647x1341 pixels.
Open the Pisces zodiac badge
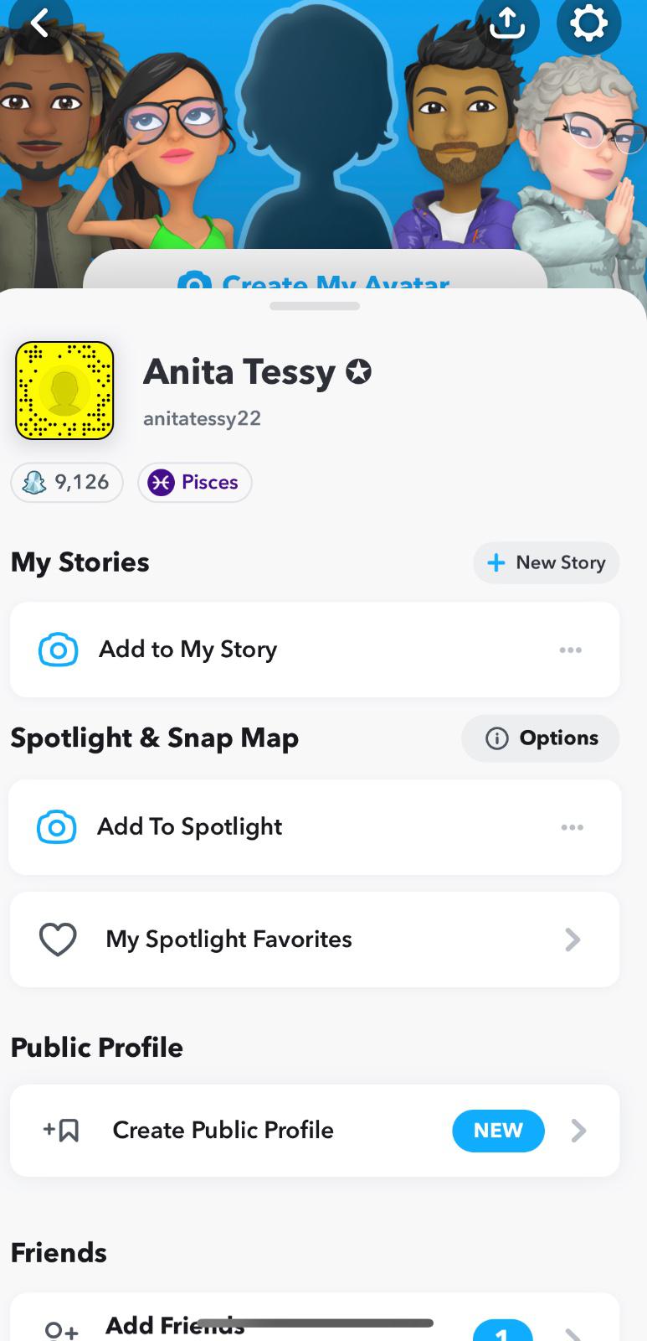coord(194,483)
